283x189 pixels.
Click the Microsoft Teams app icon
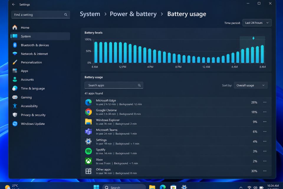[88, 132]
